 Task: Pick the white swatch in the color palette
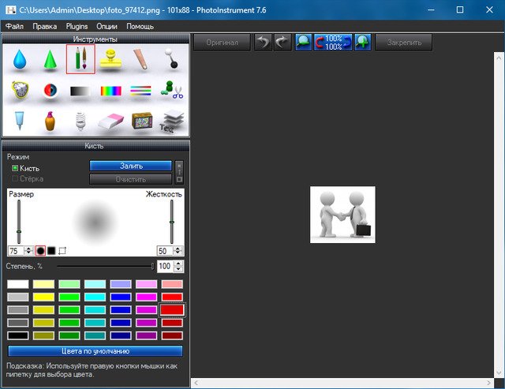[x=17, y=284]
